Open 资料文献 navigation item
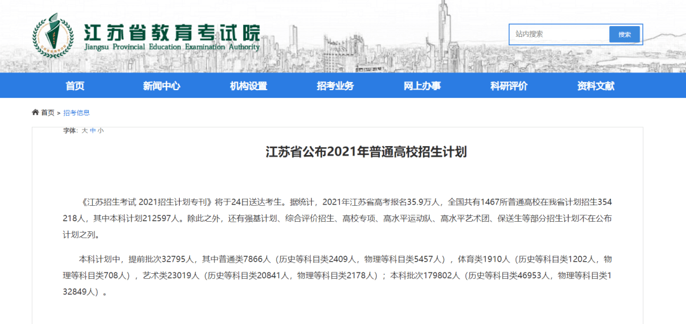The width and height of the screenshot is (686, 324). coord(595,86)
